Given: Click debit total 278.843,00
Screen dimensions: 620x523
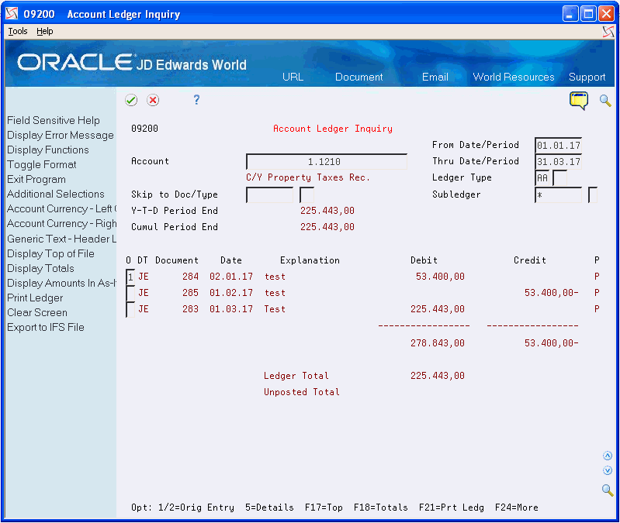Looking at the screenshot, I should (438, 343).
